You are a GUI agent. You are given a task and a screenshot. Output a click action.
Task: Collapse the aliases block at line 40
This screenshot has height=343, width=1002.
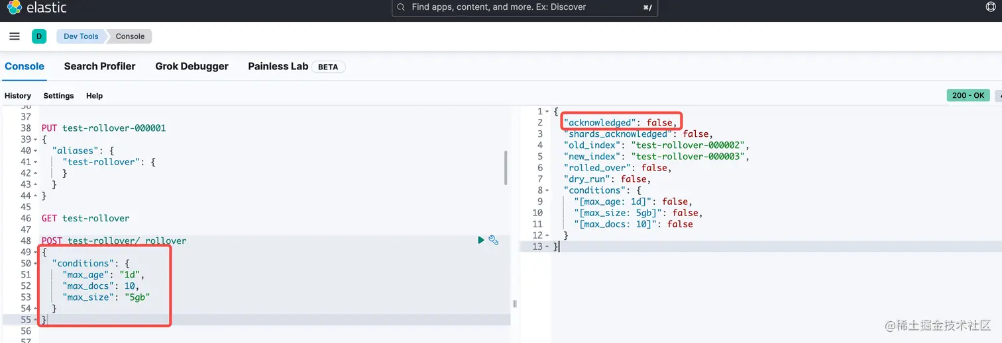(34, 151)
